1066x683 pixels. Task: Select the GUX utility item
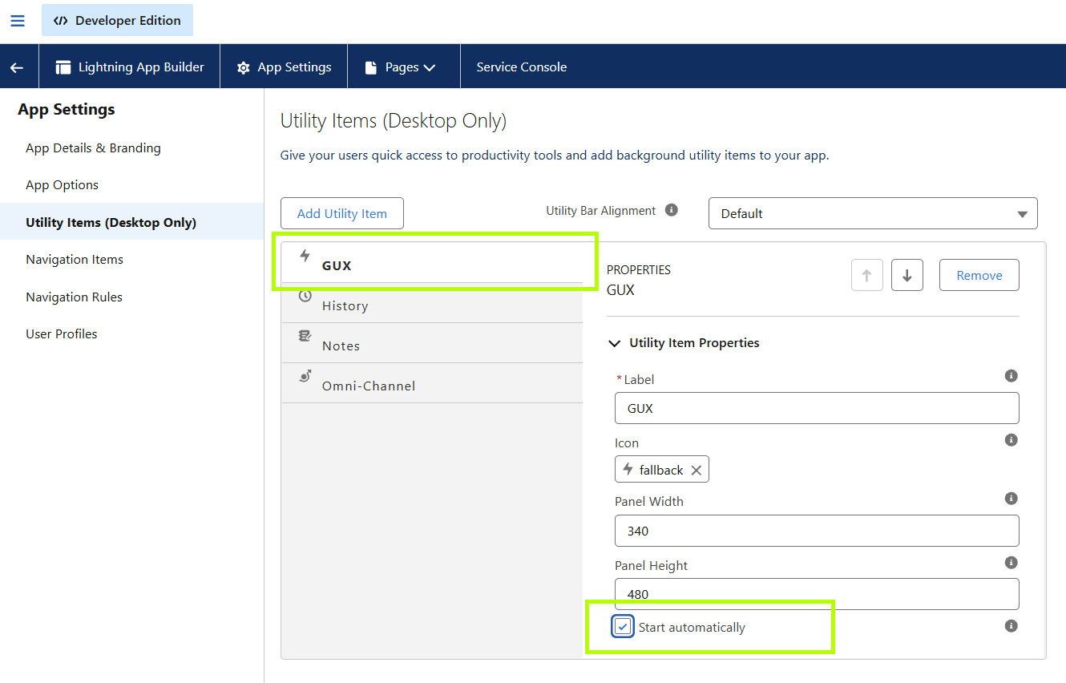click(433, 263)
